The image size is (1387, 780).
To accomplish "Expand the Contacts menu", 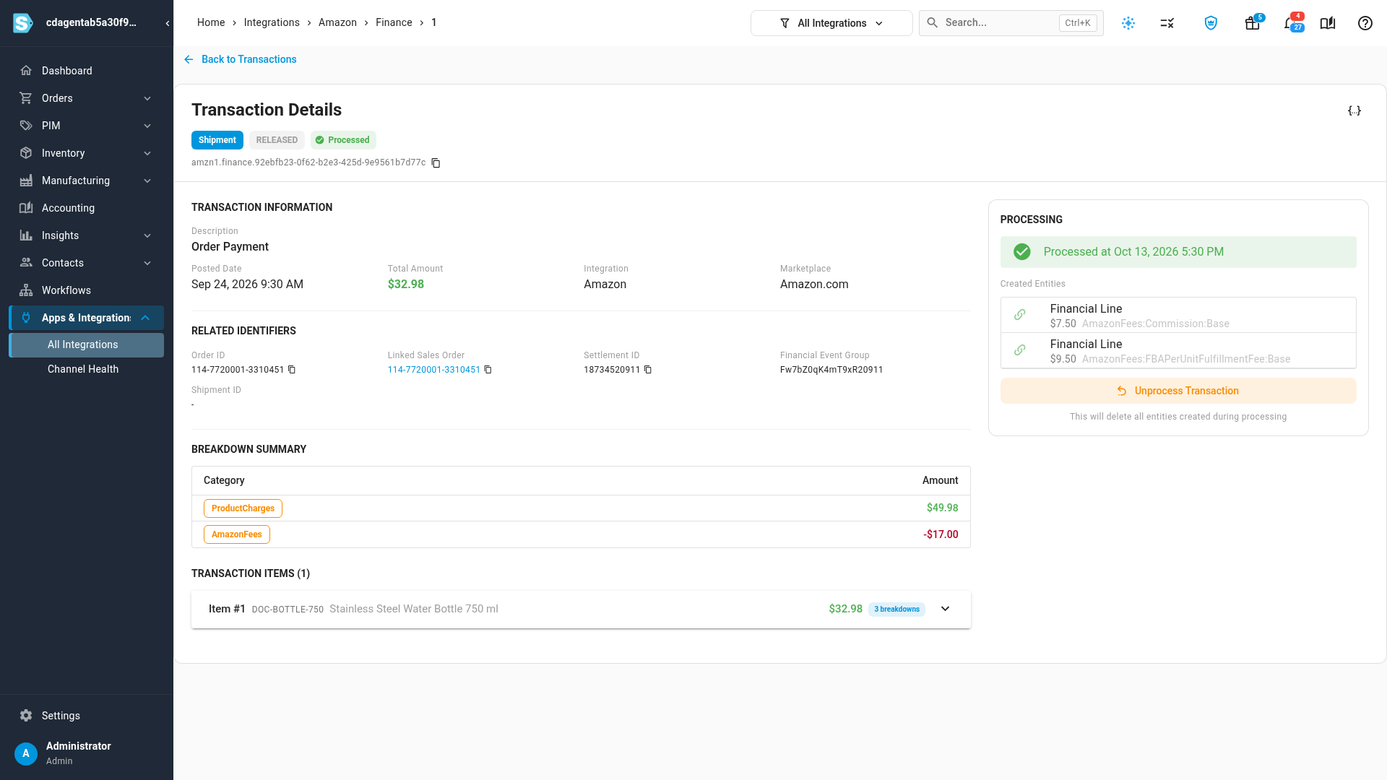I will pos(87,263).
